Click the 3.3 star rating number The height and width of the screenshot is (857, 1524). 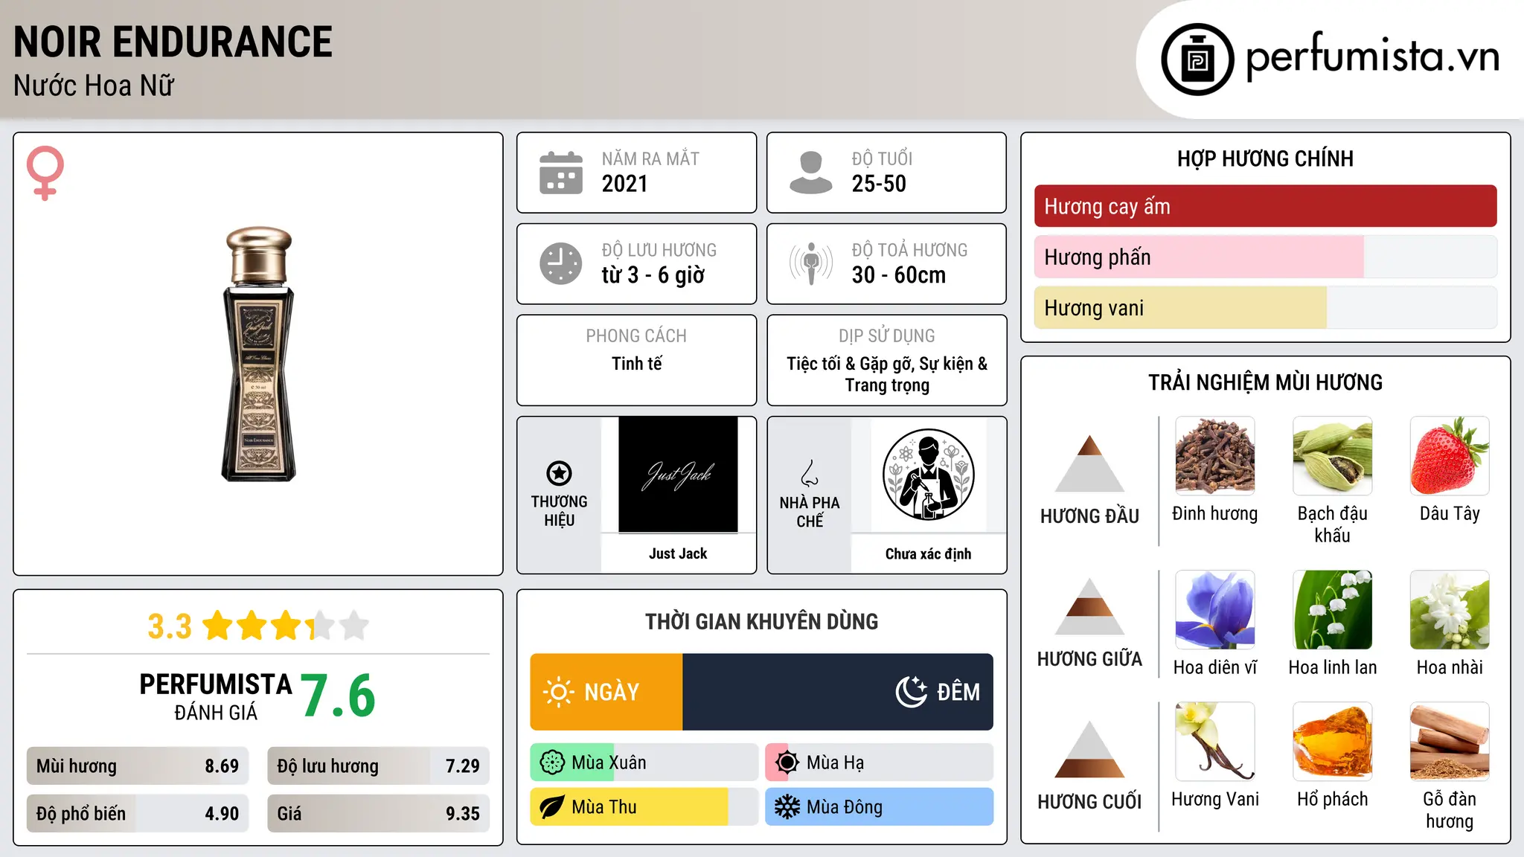(170, 626)
